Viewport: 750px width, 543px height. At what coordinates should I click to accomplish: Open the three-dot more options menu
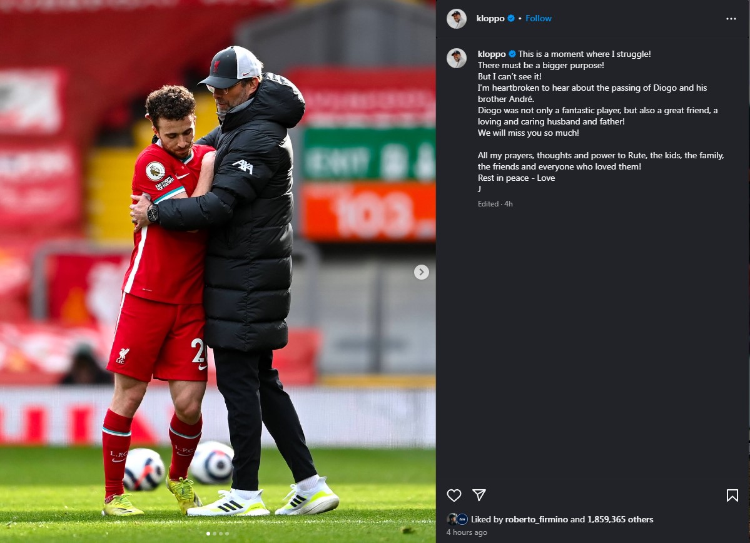click(x=731, y=19)
